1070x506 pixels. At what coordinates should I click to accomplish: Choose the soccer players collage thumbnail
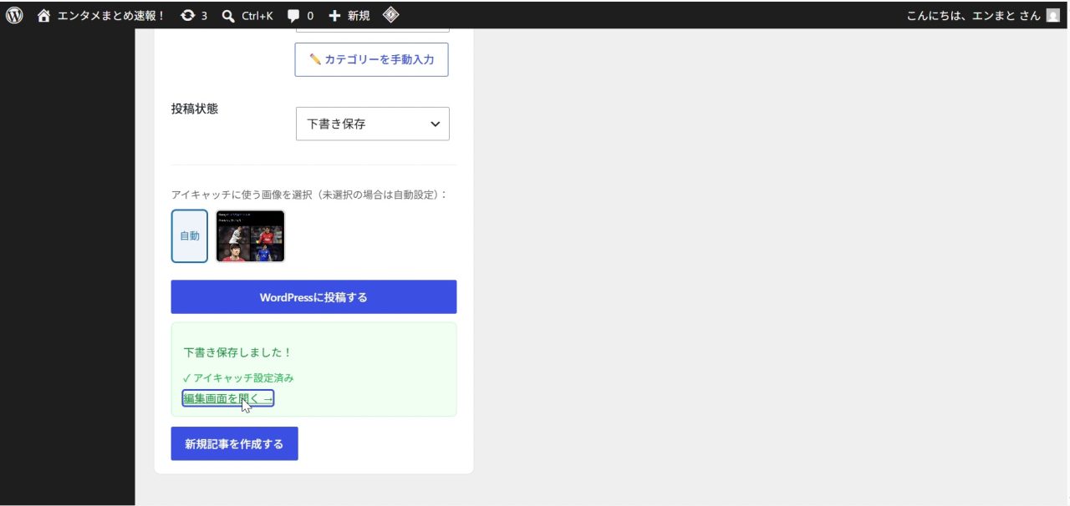250,235
